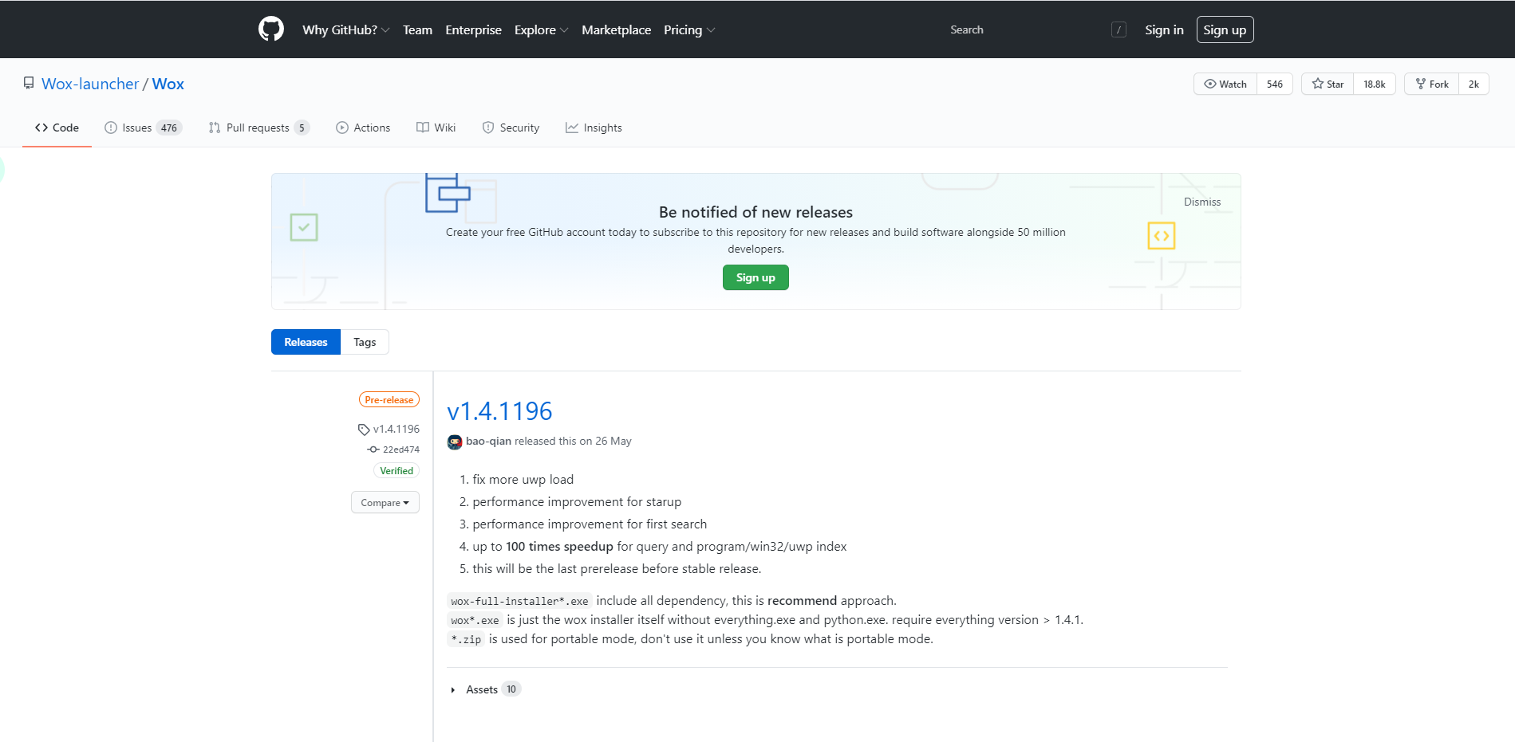
Task: Click the Actions play icon
Action: (342, 128)
